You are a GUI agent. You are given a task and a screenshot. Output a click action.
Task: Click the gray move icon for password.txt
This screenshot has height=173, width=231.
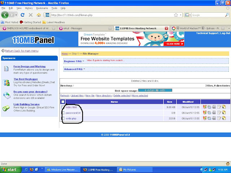pos(214,113)
